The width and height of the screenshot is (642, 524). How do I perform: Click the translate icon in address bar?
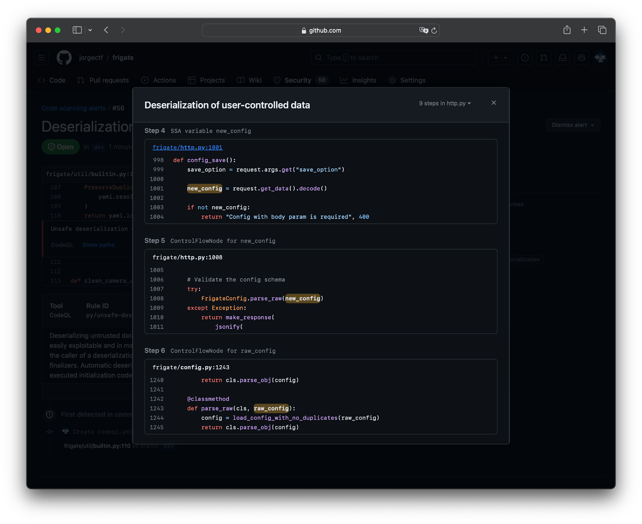point(423,30)
